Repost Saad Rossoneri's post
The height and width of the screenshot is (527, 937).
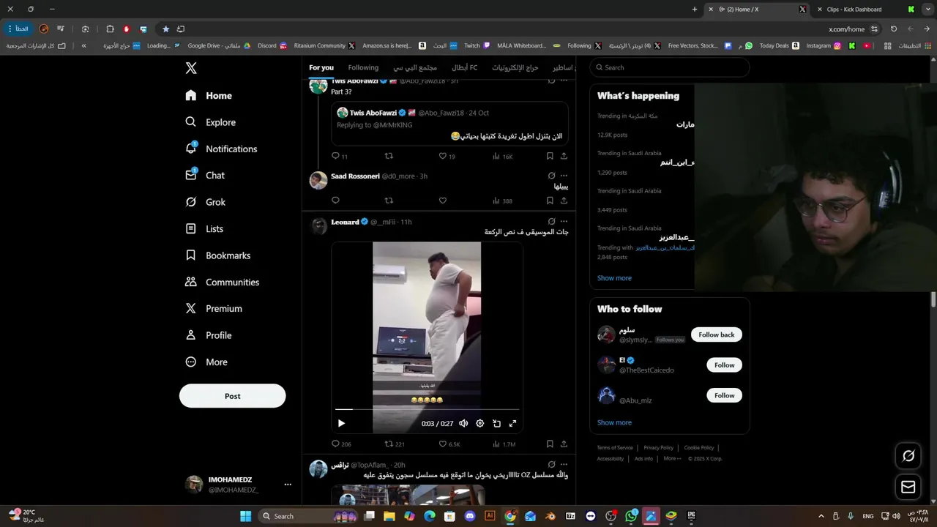click(x=389, y=201)
